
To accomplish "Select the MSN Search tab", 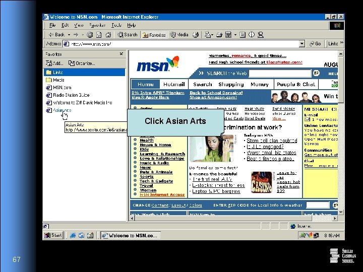I will 203,84.
